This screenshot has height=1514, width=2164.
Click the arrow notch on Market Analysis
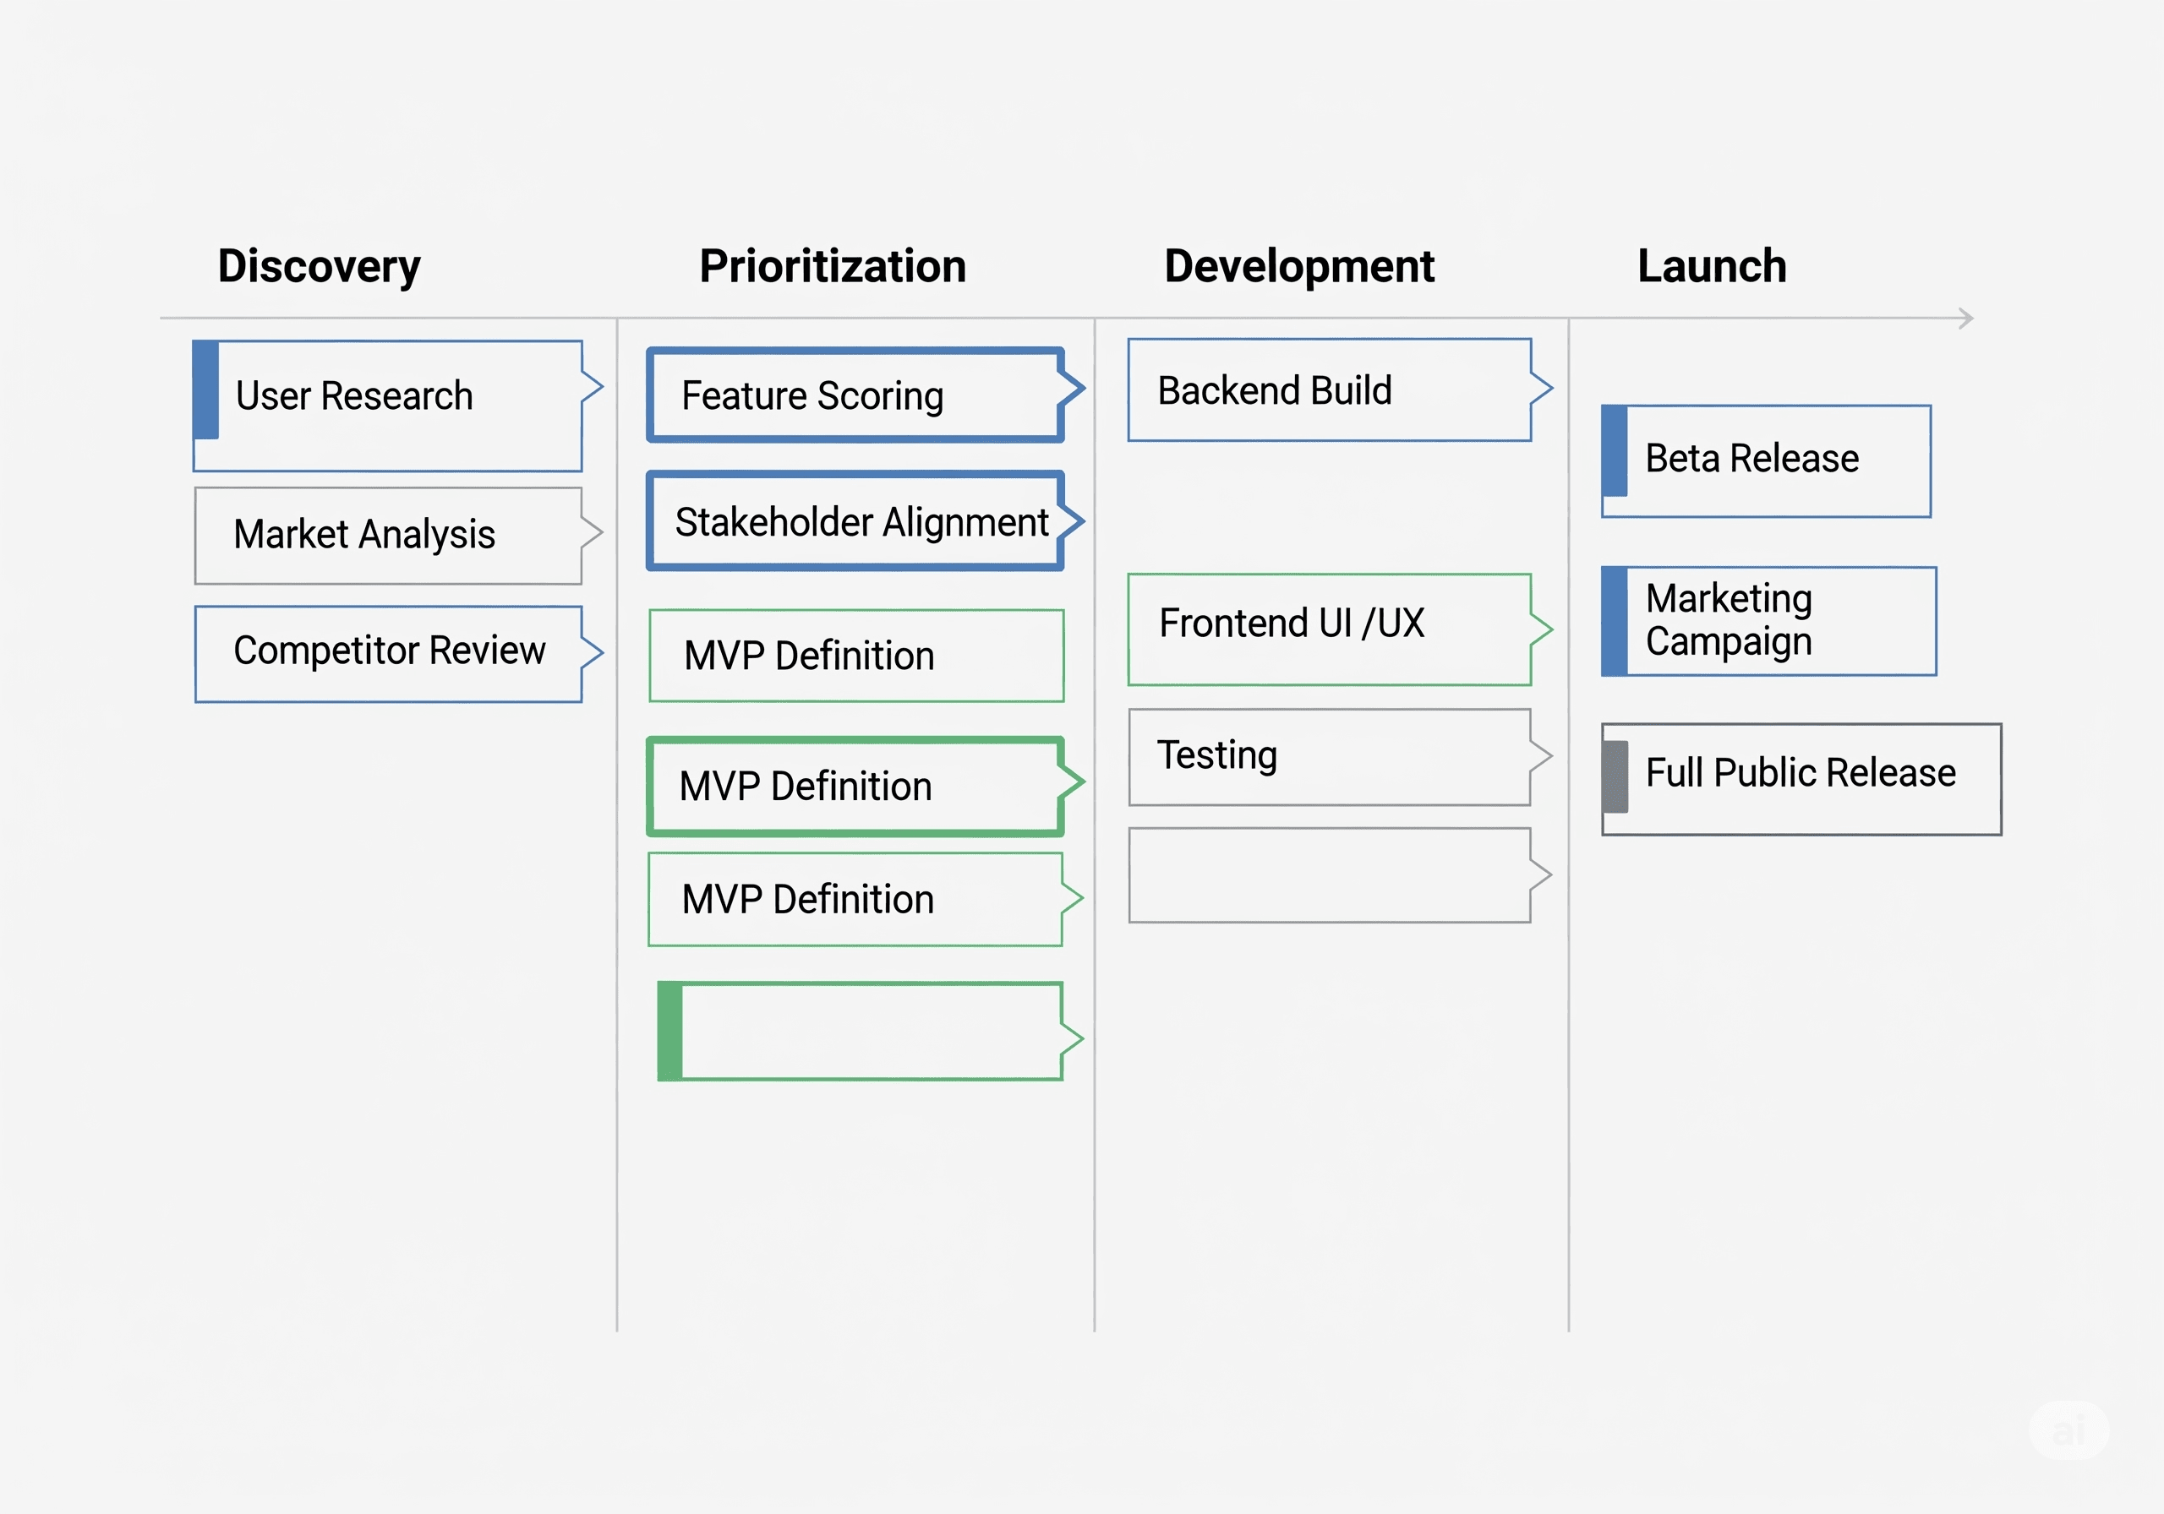pos(592,532)
